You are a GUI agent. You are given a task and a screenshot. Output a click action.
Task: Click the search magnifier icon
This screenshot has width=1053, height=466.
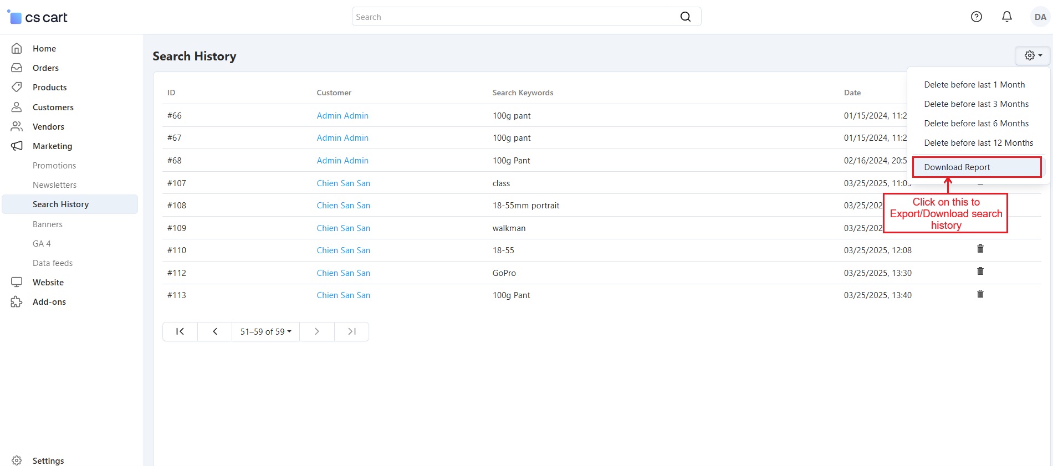pyautogui.click(x=686, y=17)
